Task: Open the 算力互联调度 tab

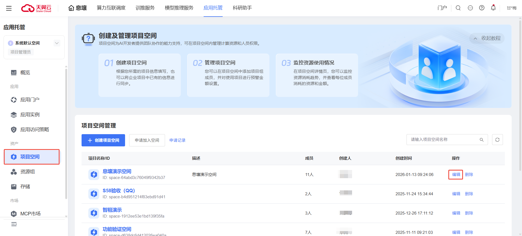Action: [x=111, y=8]
